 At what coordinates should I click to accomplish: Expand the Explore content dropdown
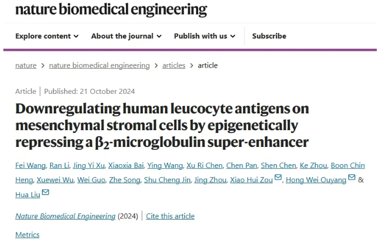pos(46,36)
